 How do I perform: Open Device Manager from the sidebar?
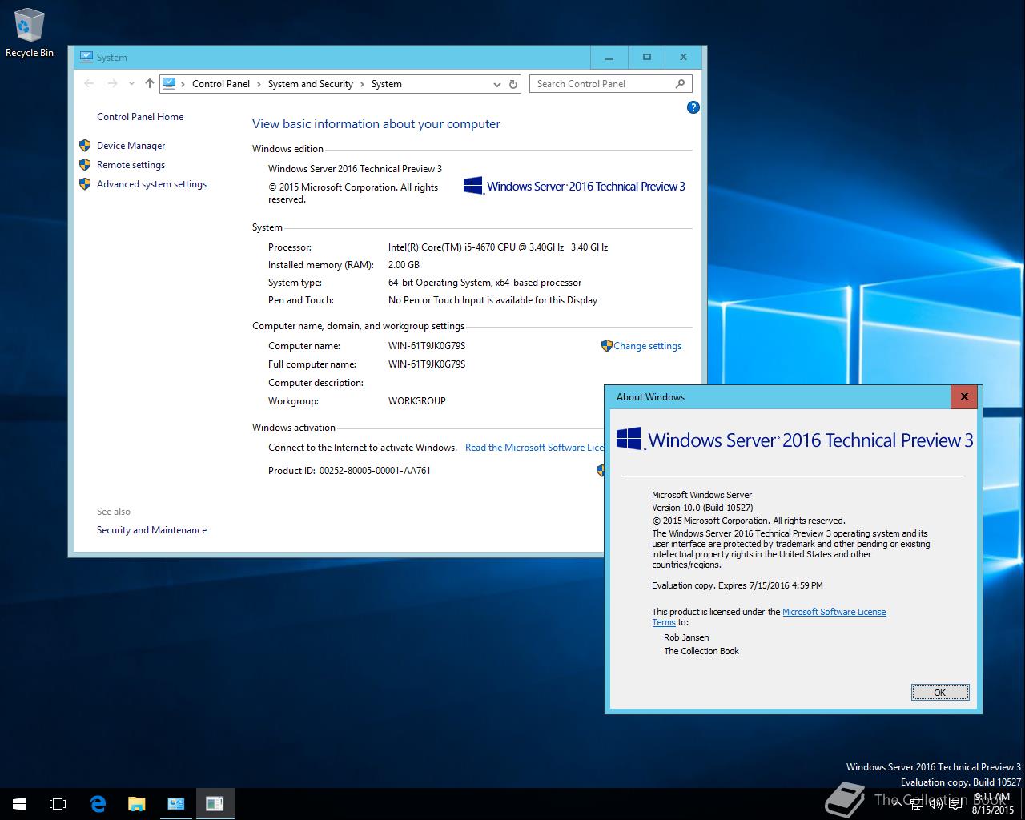[131, 146]
